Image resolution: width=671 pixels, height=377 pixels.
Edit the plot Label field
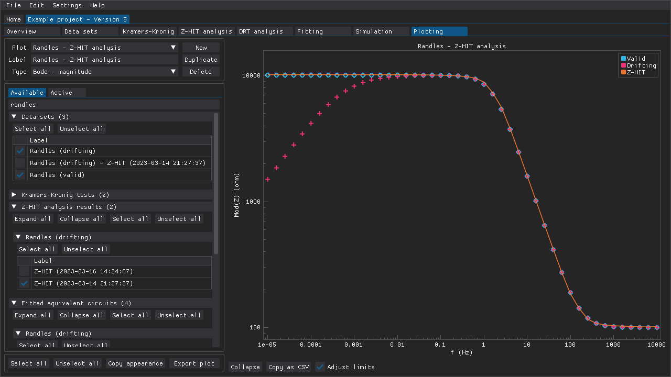(104, 60)
